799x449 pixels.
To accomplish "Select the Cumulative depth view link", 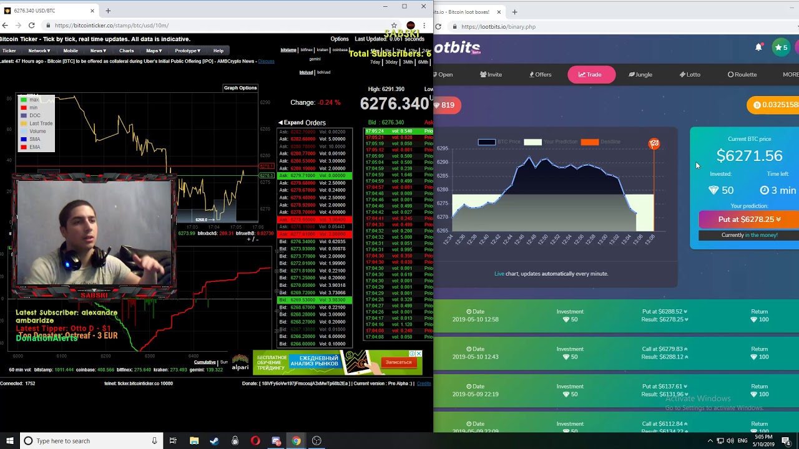I will click(205, 362).
